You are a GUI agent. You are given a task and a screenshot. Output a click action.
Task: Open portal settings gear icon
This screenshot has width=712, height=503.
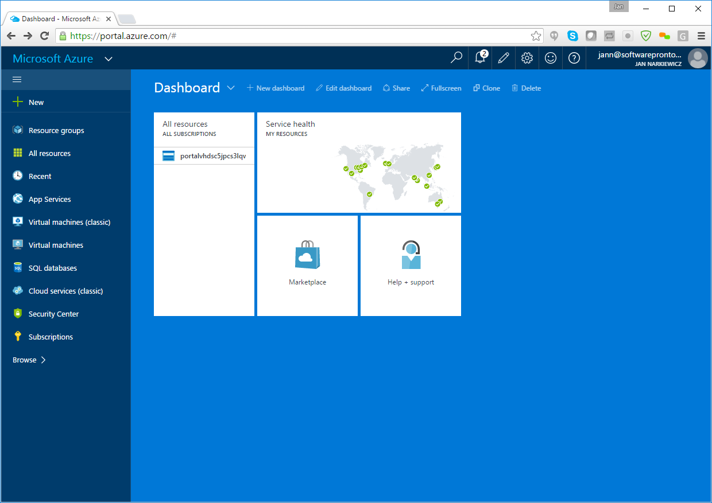[x=527, y=58]
